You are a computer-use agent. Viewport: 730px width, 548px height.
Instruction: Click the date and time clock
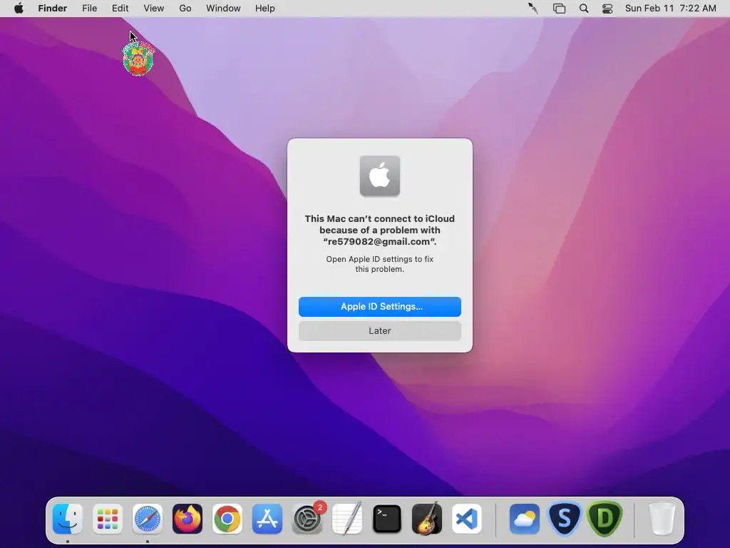670,9
